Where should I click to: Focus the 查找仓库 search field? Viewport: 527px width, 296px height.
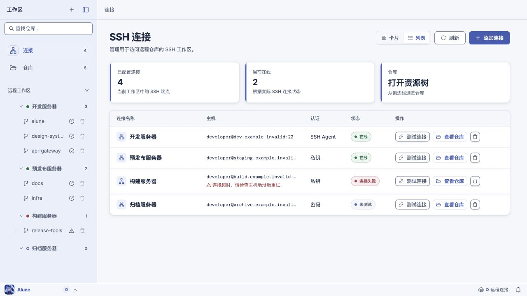point(49,28)
